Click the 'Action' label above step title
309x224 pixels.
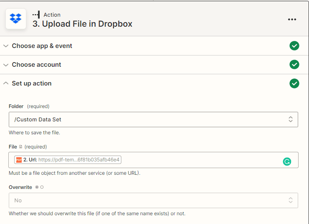click(x=52, y=15)
